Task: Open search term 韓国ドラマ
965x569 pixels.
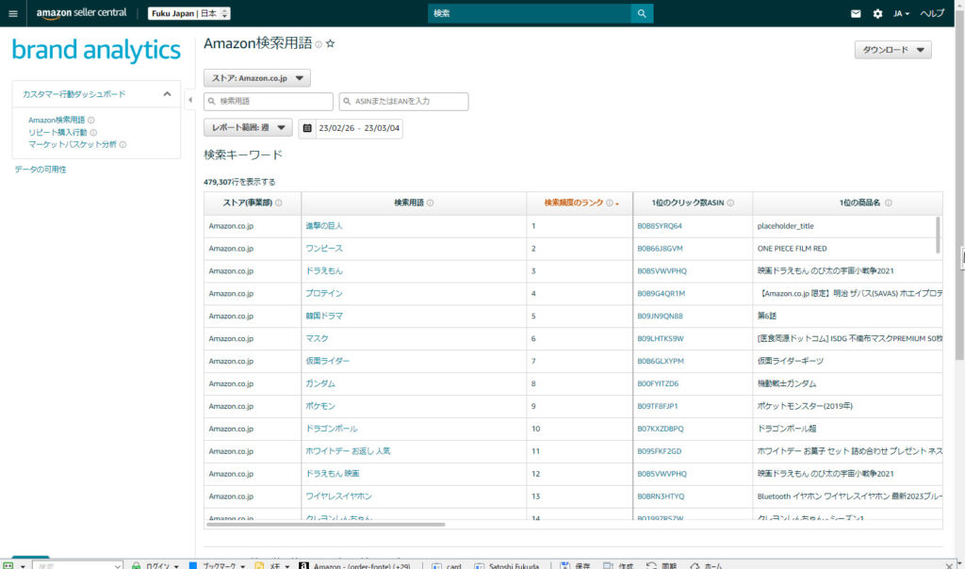Action: click(x=324, y=317)
